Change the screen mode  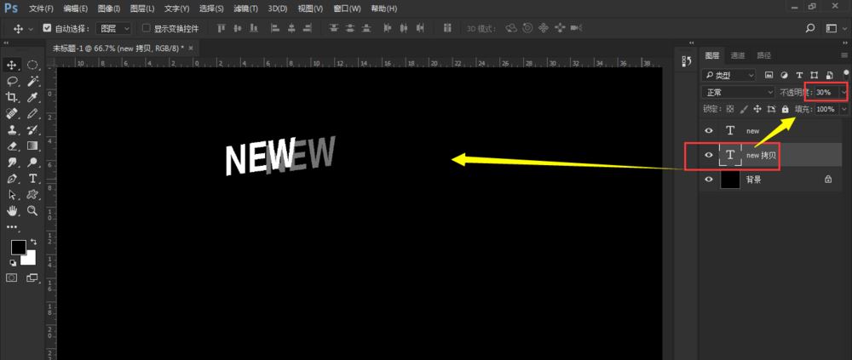coord(32,277)
